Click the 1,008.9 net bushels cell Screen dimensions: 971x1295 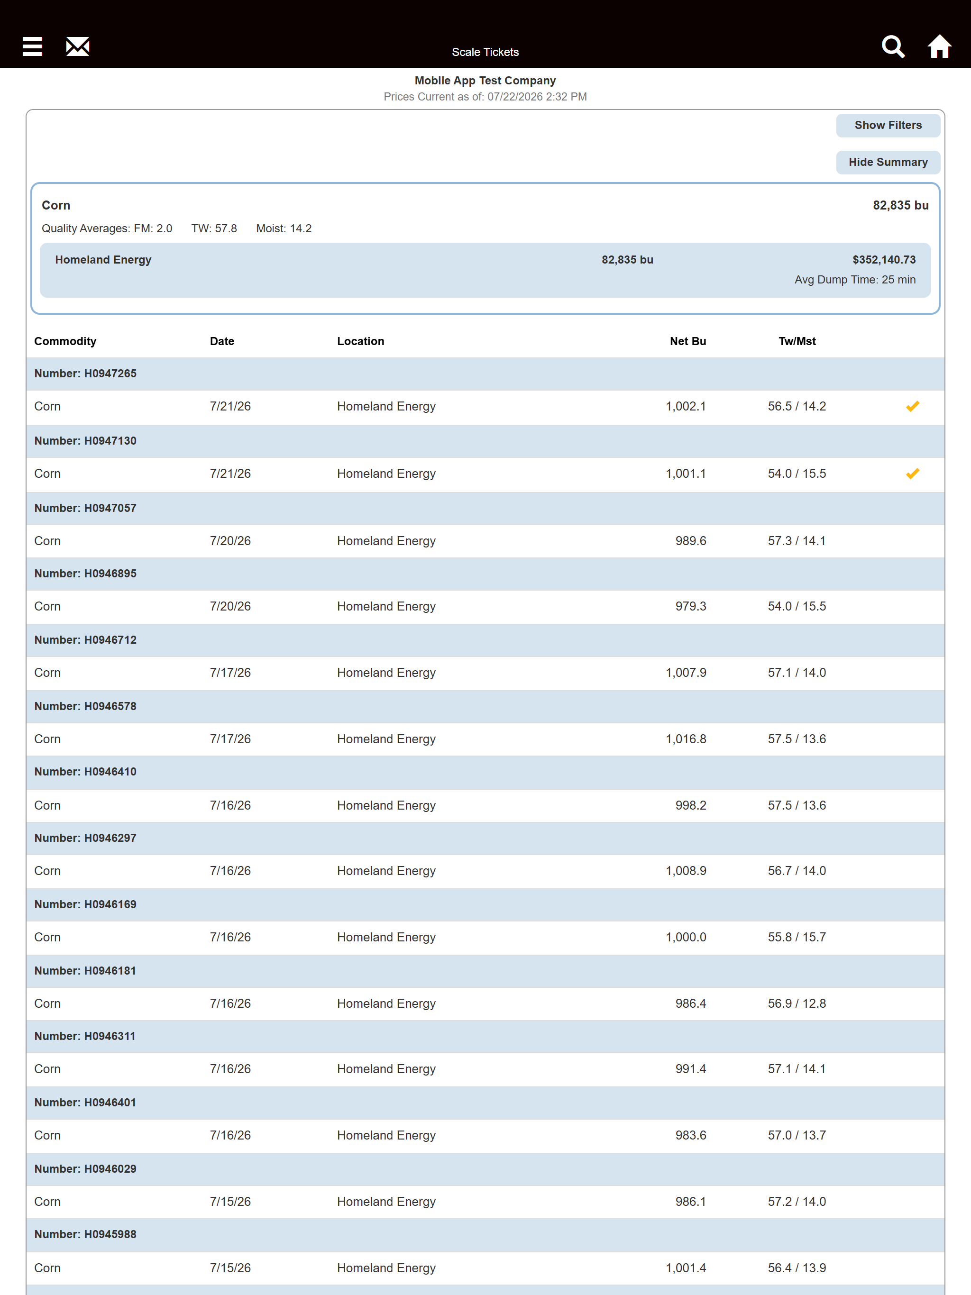(686, 871)
